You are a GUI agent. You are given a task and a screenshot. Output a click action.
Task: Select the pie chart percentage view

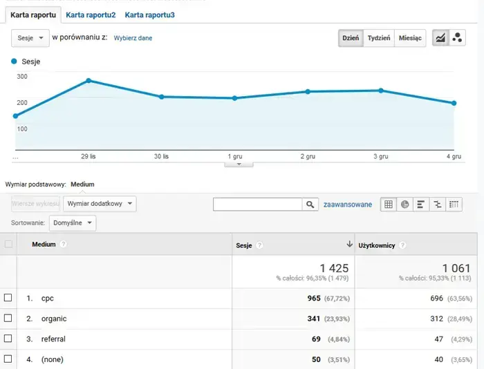click(404, 204)
